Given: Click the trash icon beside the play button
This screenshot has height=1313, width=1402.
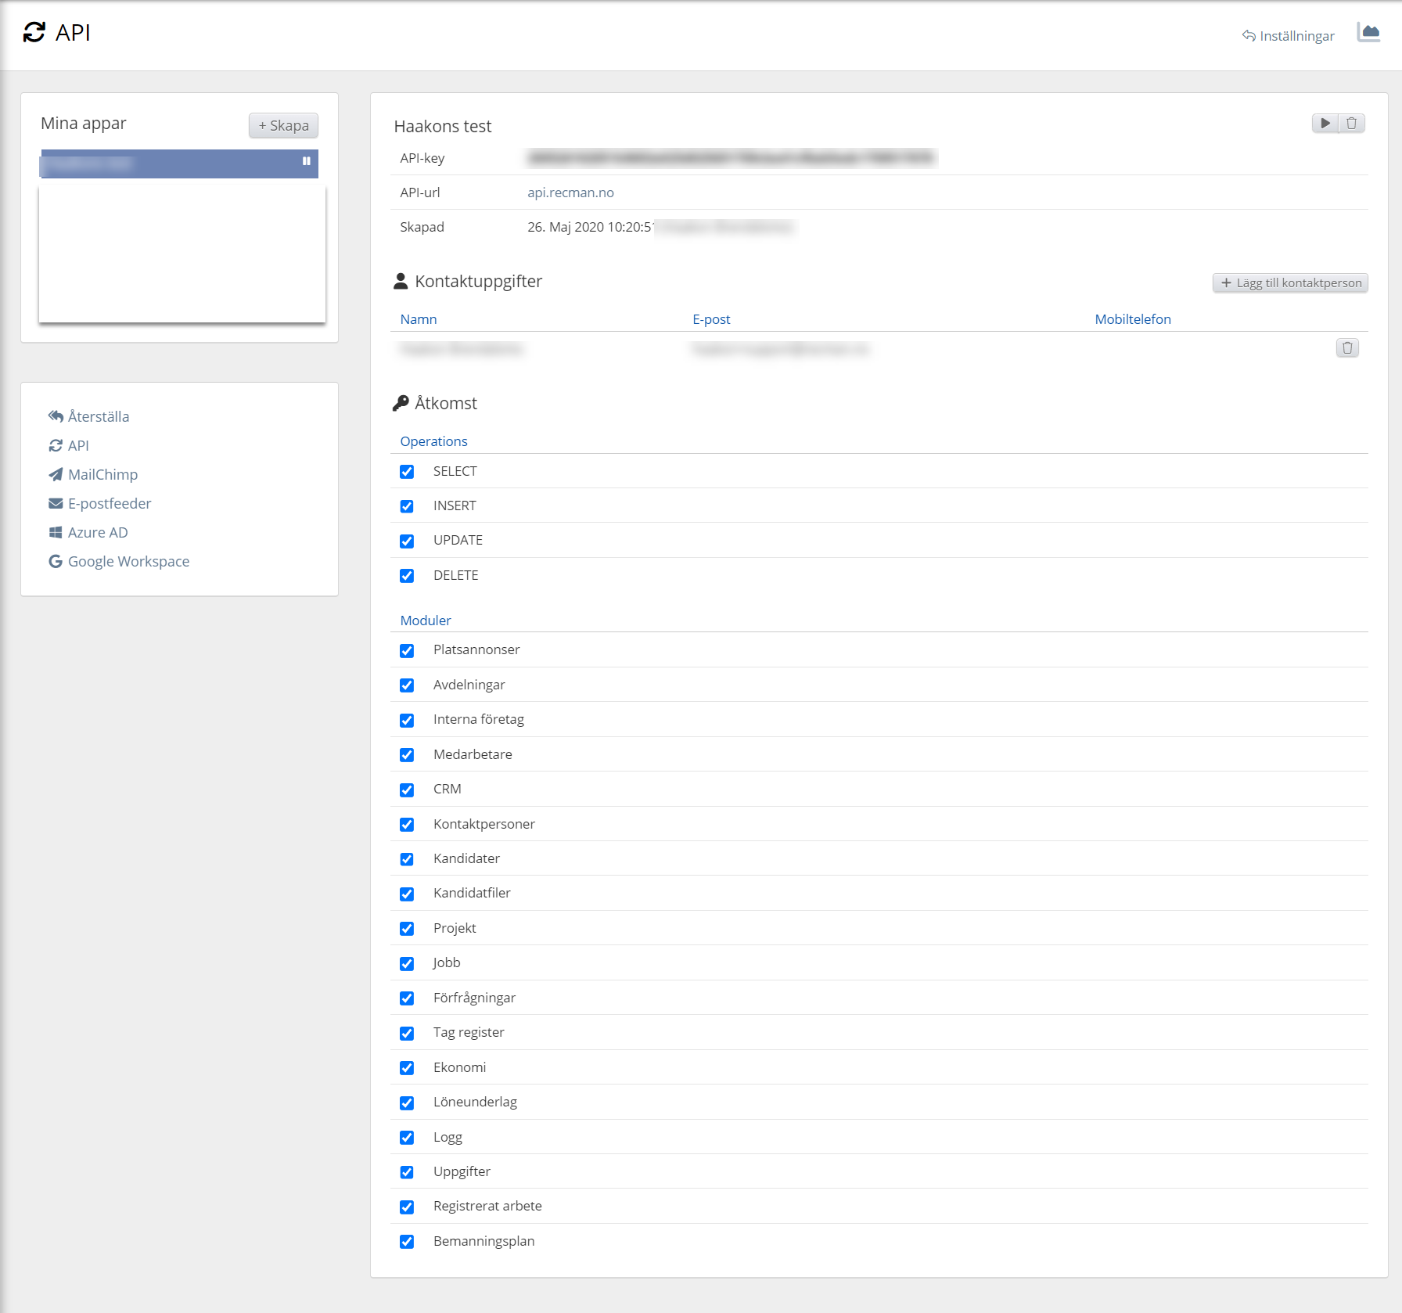Looking at the screenshot, I should pyautogui.click(x=1351, y=124).
